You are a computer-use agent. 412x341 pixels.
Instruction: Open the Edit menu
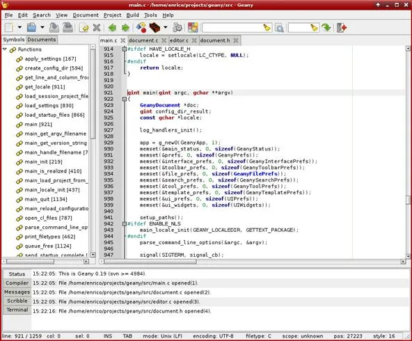(x=23, y=15)
